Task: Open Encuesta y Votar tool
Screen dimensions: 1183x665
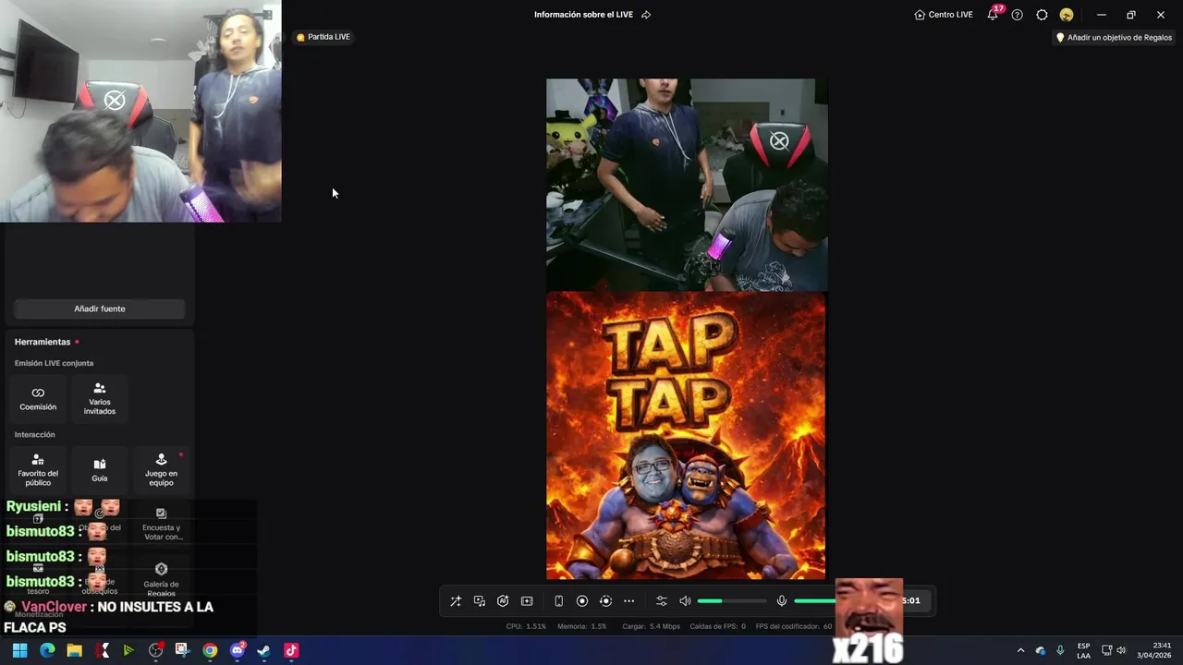Action: pyautogui.click(x=162, y=525)
